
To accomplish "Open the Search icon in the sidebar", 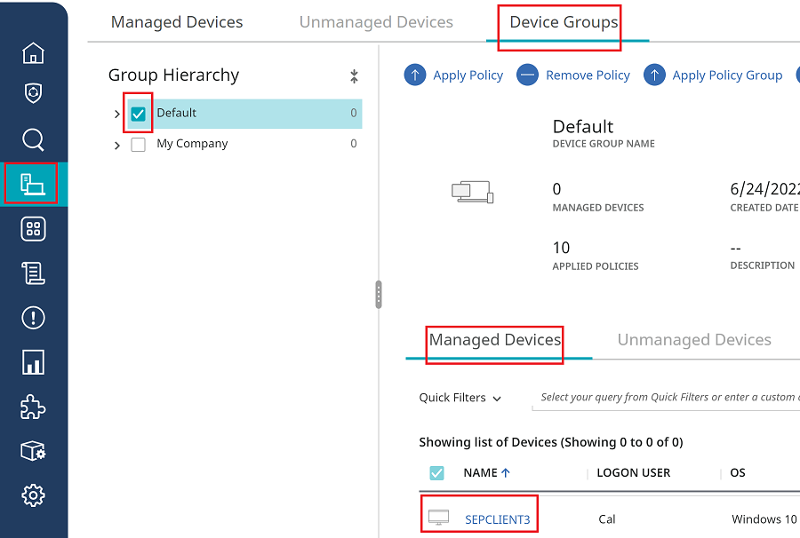I will (x=33, y=139).
